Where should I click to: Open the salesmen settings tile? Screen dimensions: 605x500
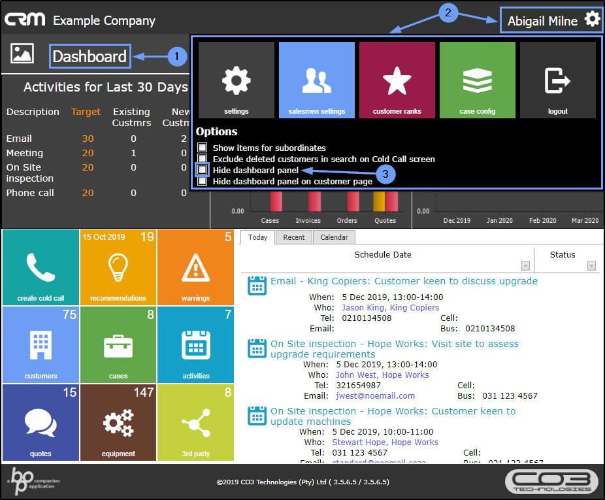[316, 80]
